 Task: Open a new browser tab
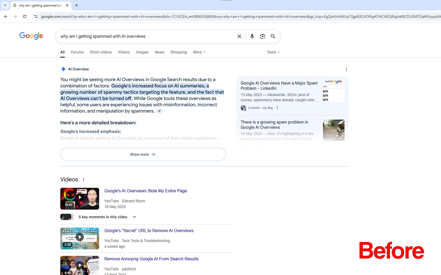coord(76,5)
